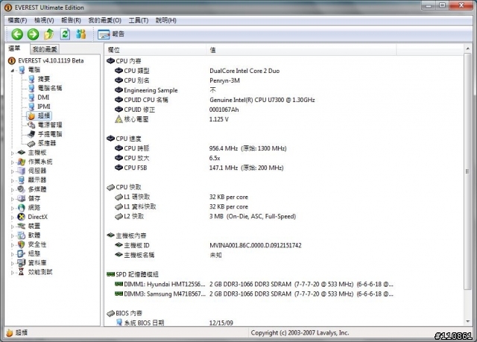
Task: Select the IPMI tree item
Action: [x=40, y=107]
